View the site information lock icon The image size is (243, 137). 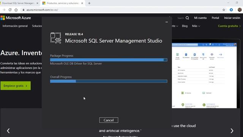click(24, 10)
